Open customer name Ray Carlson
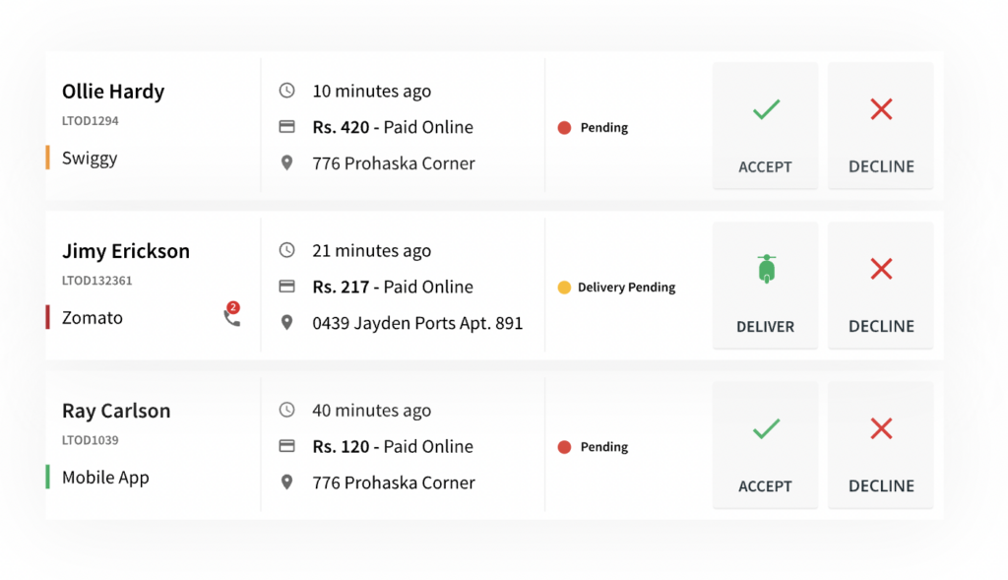The image size is (1008, 580). 116,411
